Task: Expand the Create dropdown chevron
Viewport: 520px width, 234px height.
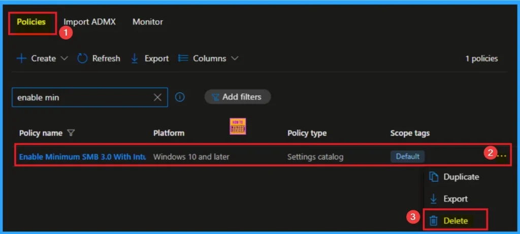Action: 64,58
